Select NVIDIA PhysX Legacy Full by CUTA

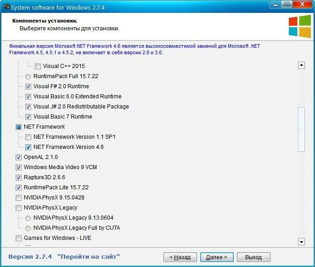coord(28,228)
